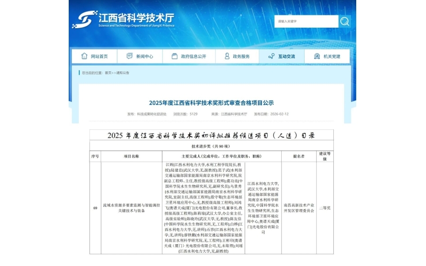Image resolution: width=426 pixels, height=266 pixels.
Task: Click the completers cell starting with 江辉
Action: tap(203, 208)
